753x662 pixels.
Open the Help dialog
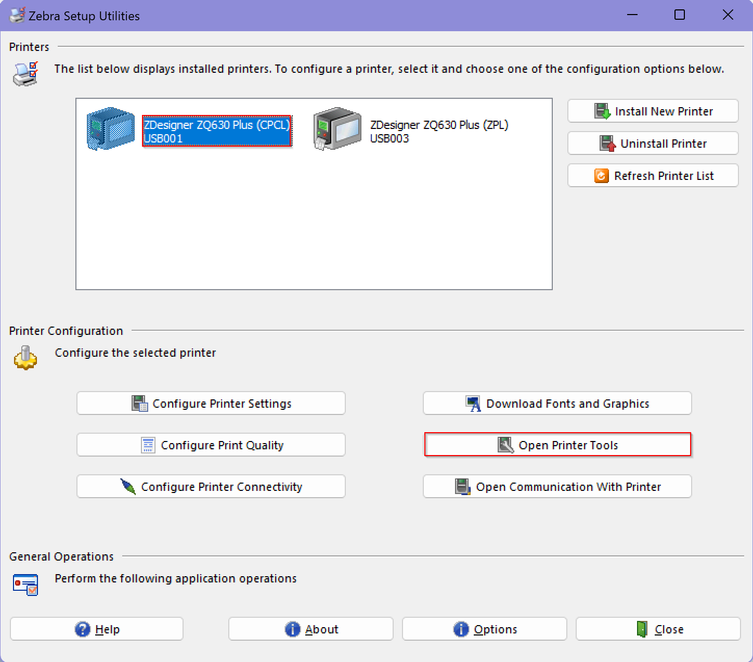click(x=96, y=629)
